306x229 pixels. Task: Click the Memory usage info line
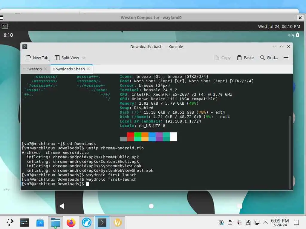pos(159,103)
